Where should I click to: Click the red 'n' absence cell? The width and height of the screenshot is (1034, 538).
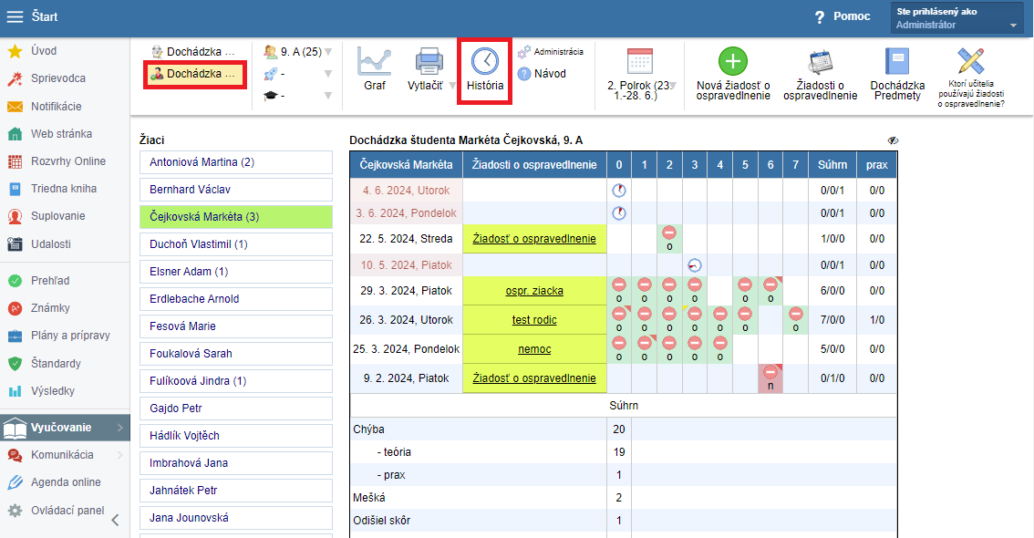[x=770, y=378]
